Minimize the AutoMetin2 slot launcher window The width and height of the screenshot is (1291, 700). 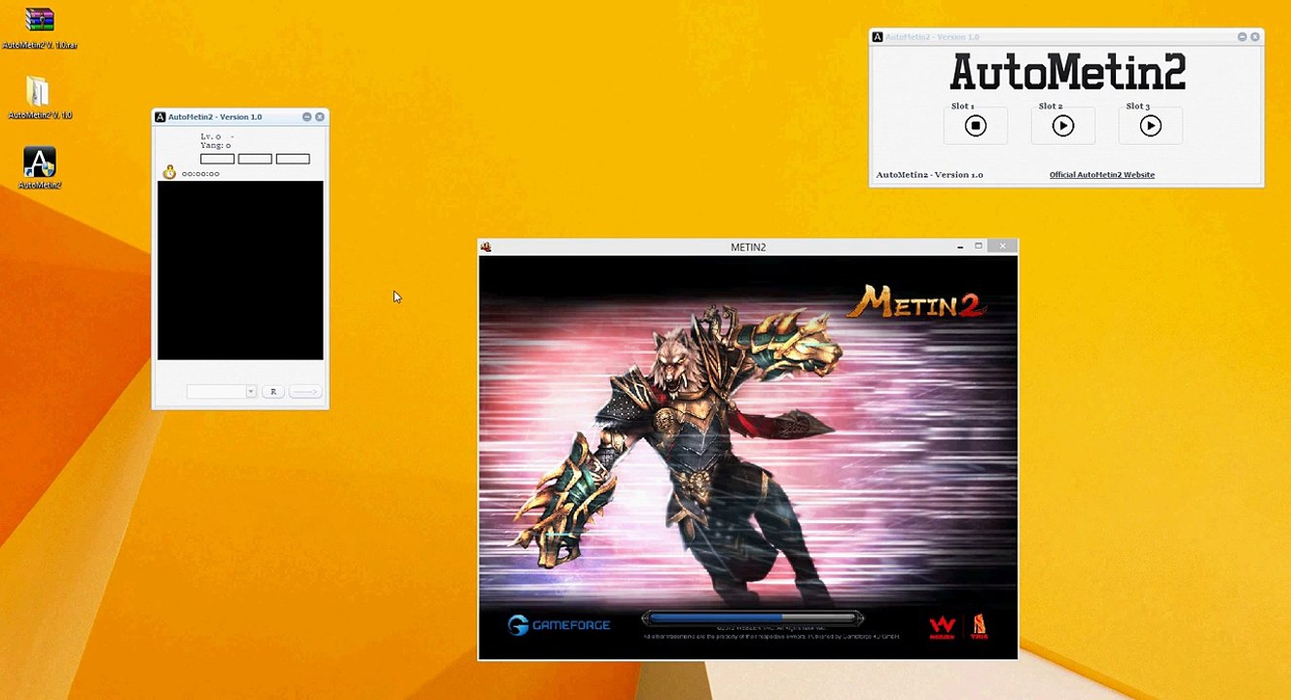click(1242, 37)
